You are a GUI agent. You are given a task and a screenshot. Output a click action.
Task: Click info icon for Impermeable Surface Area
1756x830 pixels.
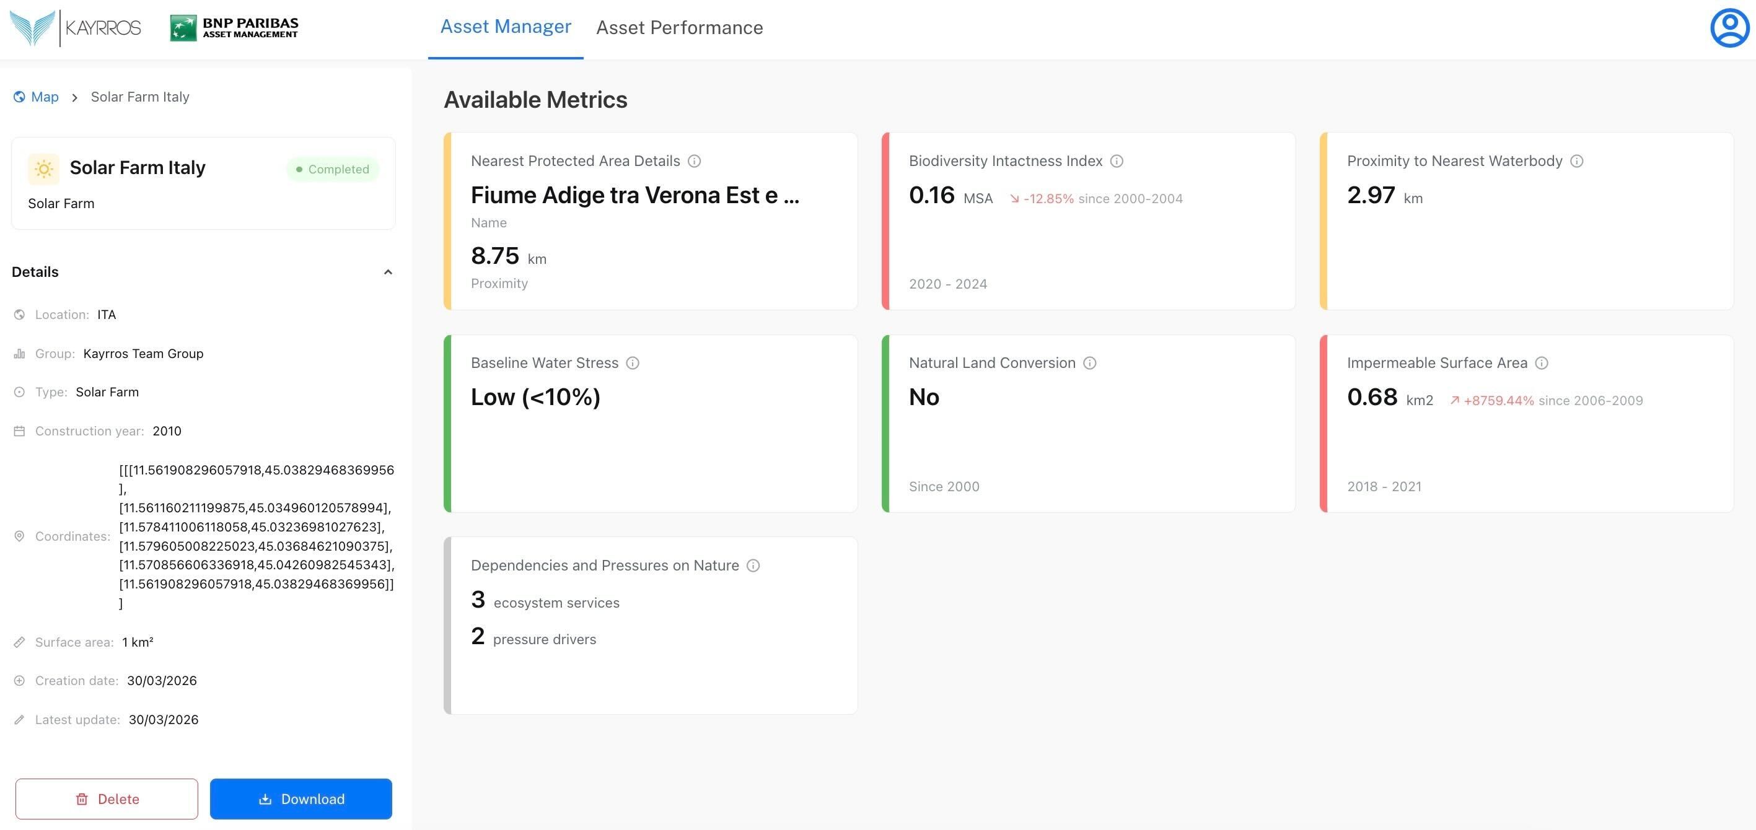point(1542,363)
